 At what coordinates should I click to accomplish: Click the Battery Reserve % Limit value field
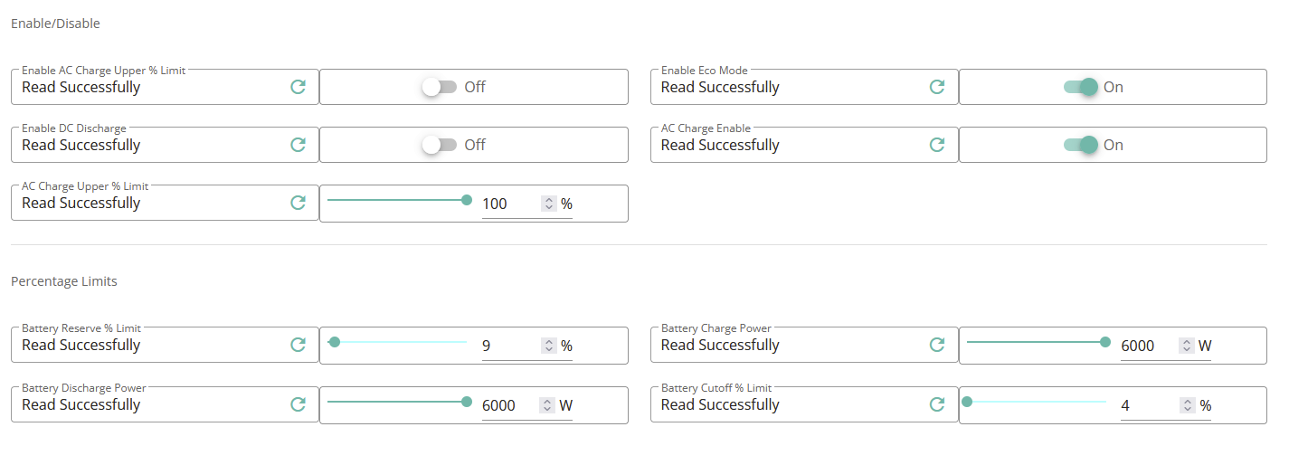click(x=510, y=346)
